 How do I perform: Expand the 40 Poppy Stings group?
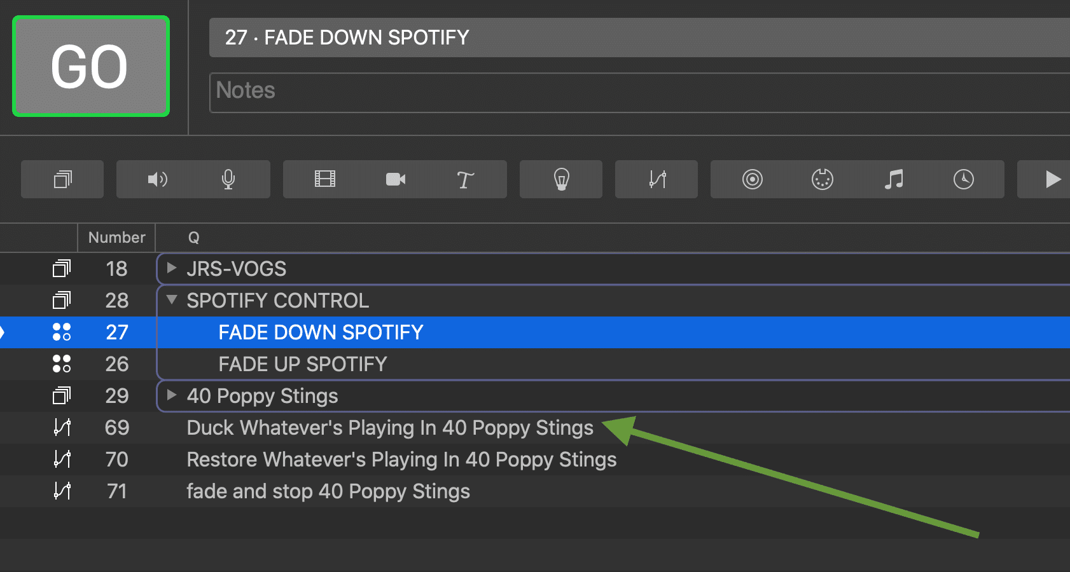point(171,395)
